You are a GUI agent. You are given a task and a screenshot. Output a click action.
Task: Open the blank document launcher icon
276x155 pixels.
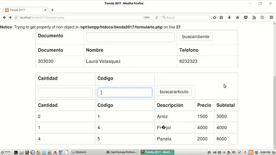pyautogui.click(x=66, y=152)
